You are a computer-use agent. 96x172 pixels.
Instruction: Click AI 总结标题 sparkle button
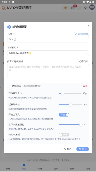81,34
